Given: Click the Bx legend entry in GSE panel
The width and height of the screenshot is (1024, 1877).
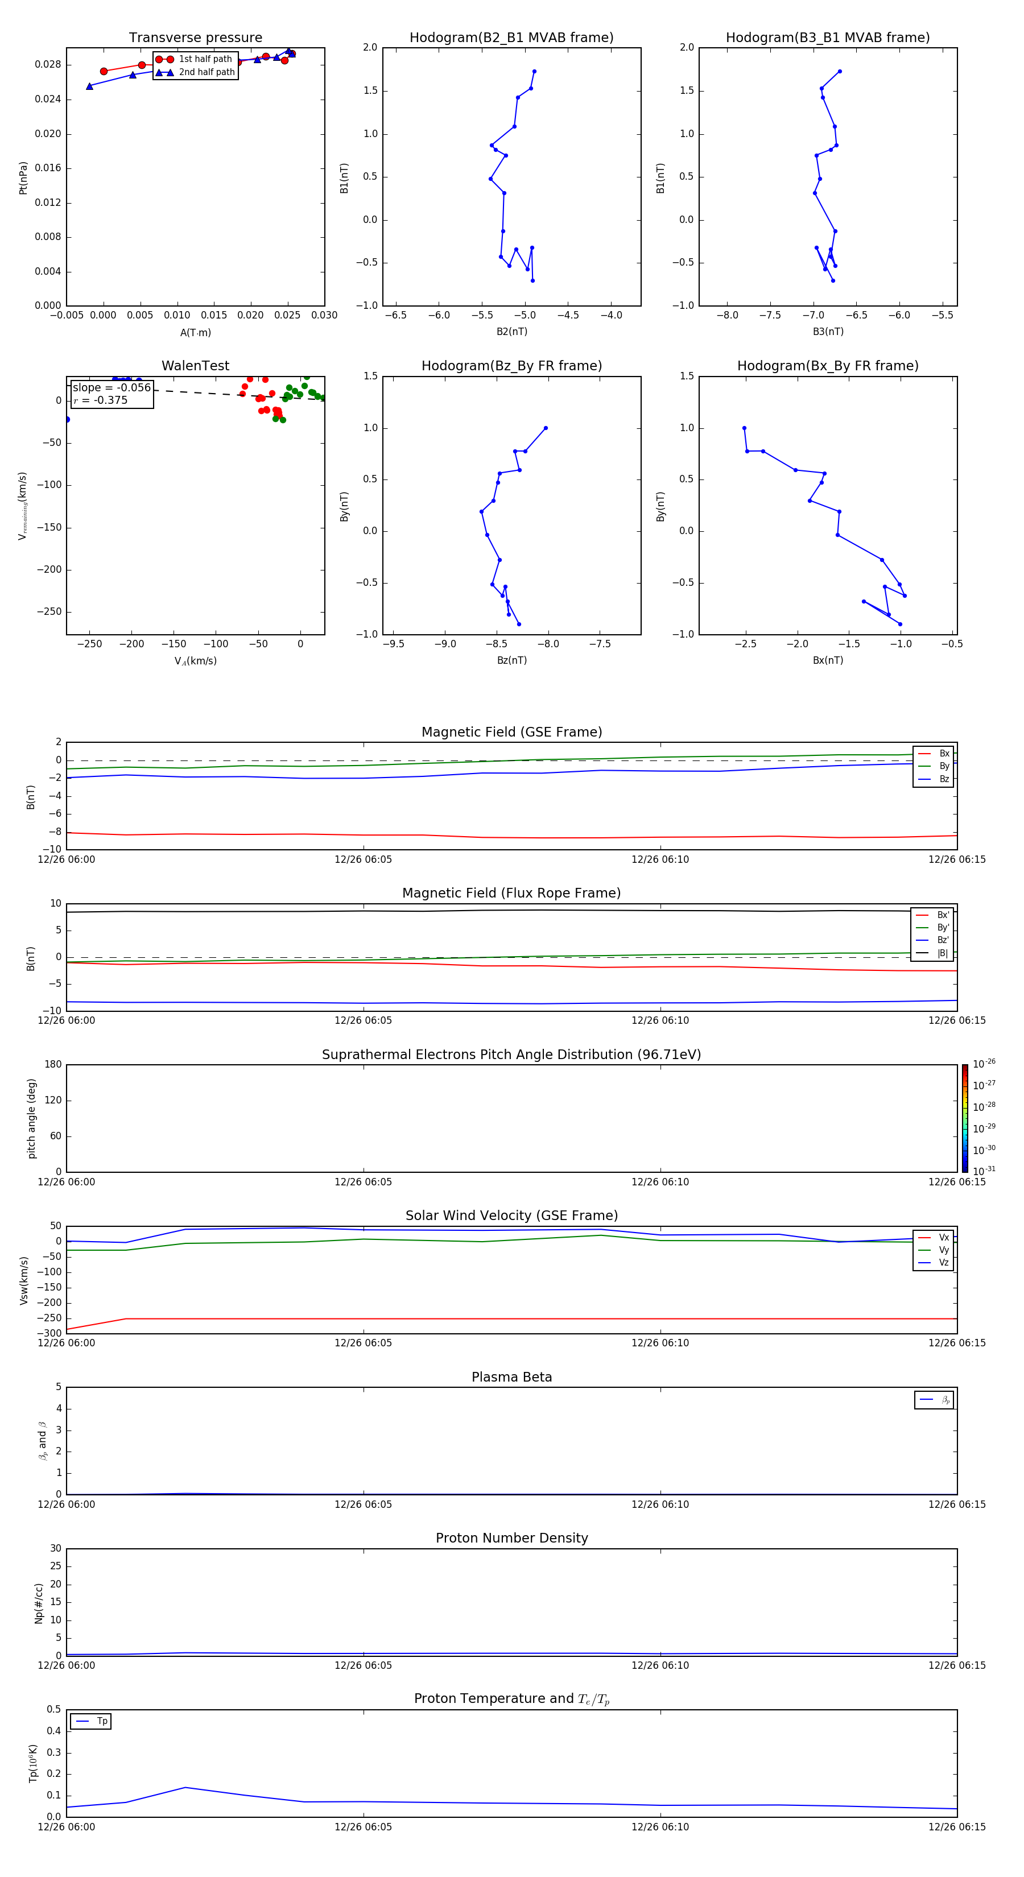Looking at the screenshot, I should point(934,754).
